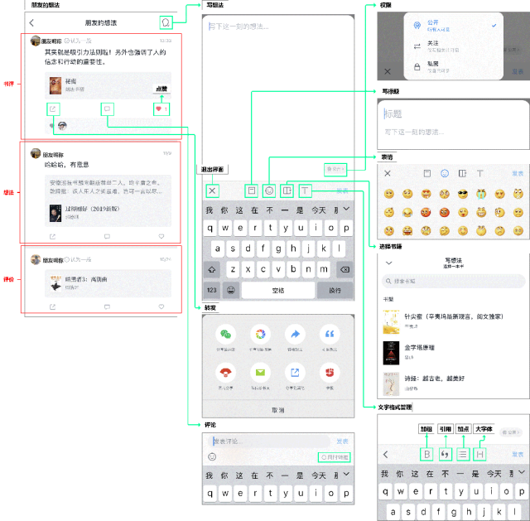Tap green envelope icon in share sheet
This screenshot has height=521, width=530.
click(260, 373)
